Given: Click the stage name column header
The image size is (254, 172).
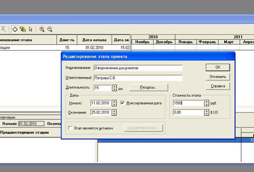Looking at the screenshot, I should point(28,40).
